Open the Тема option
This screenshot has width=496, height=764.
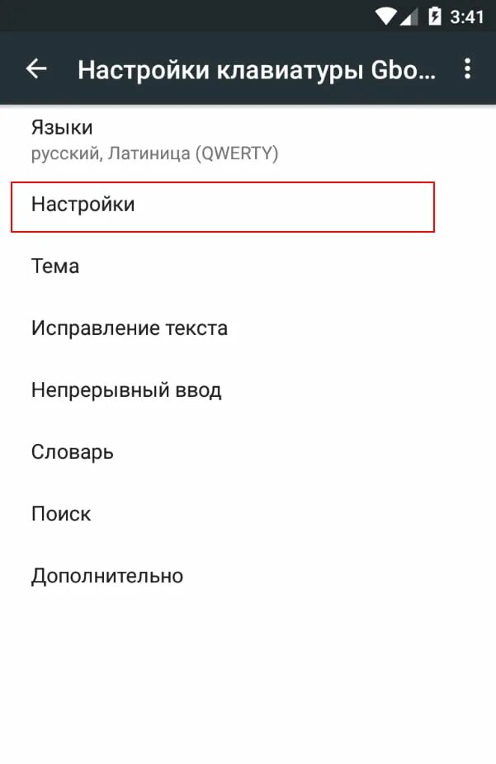(248, 266)
